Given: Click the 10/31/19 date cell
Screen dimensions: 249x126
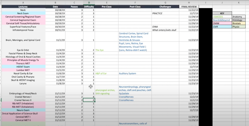Looking at the screenshot, I should tap(55, 30).
